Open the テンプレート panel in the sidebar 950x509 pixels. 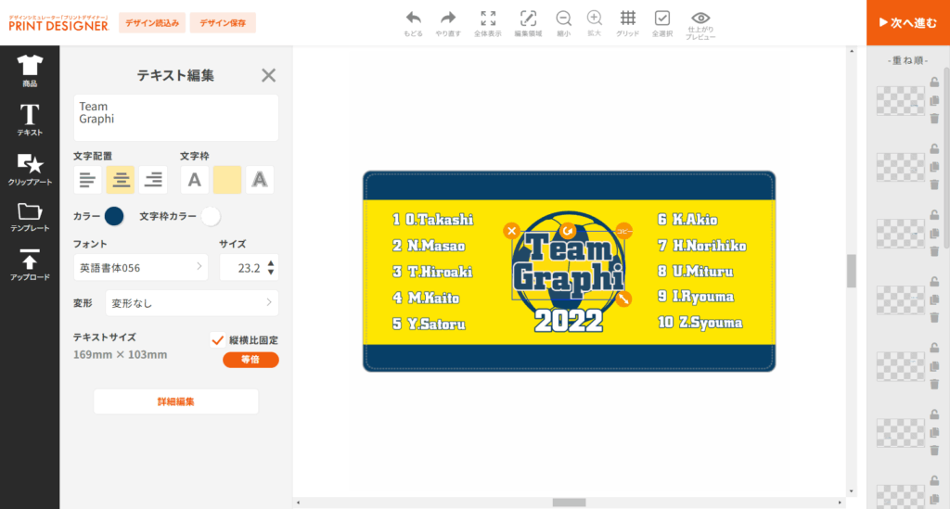(30, 217)
